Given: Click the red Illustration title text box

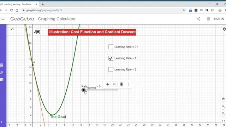Looking at the screenshot, I should click(92, 32).
